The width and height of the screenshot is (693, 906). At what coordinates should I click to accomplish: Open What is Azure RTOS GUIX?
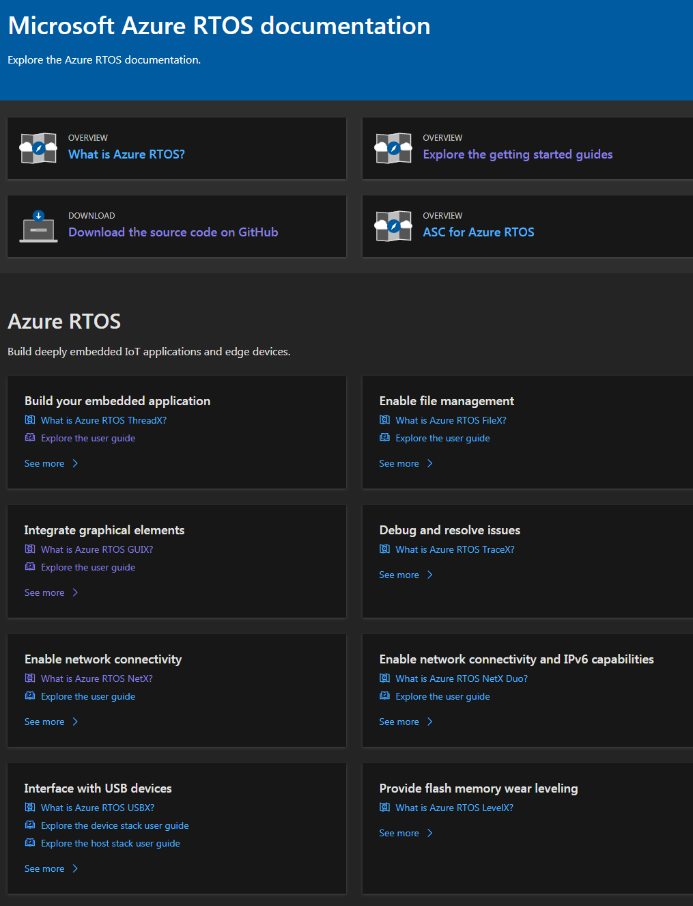click(97, 549)
